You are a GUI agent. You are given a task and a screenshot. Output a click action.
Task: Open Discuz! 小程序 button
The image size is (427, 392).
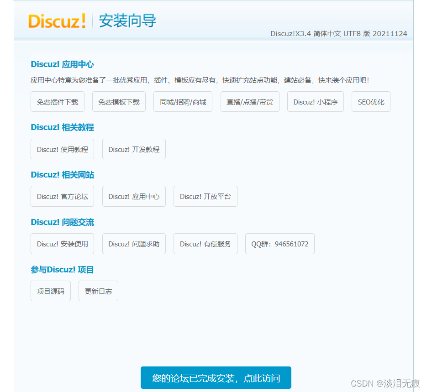(x=316, y=102)
